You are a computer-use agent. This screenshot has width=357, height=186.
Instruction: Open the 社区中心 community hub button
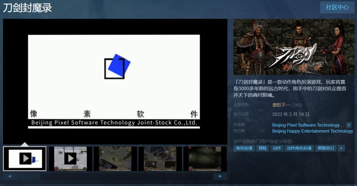337,7
